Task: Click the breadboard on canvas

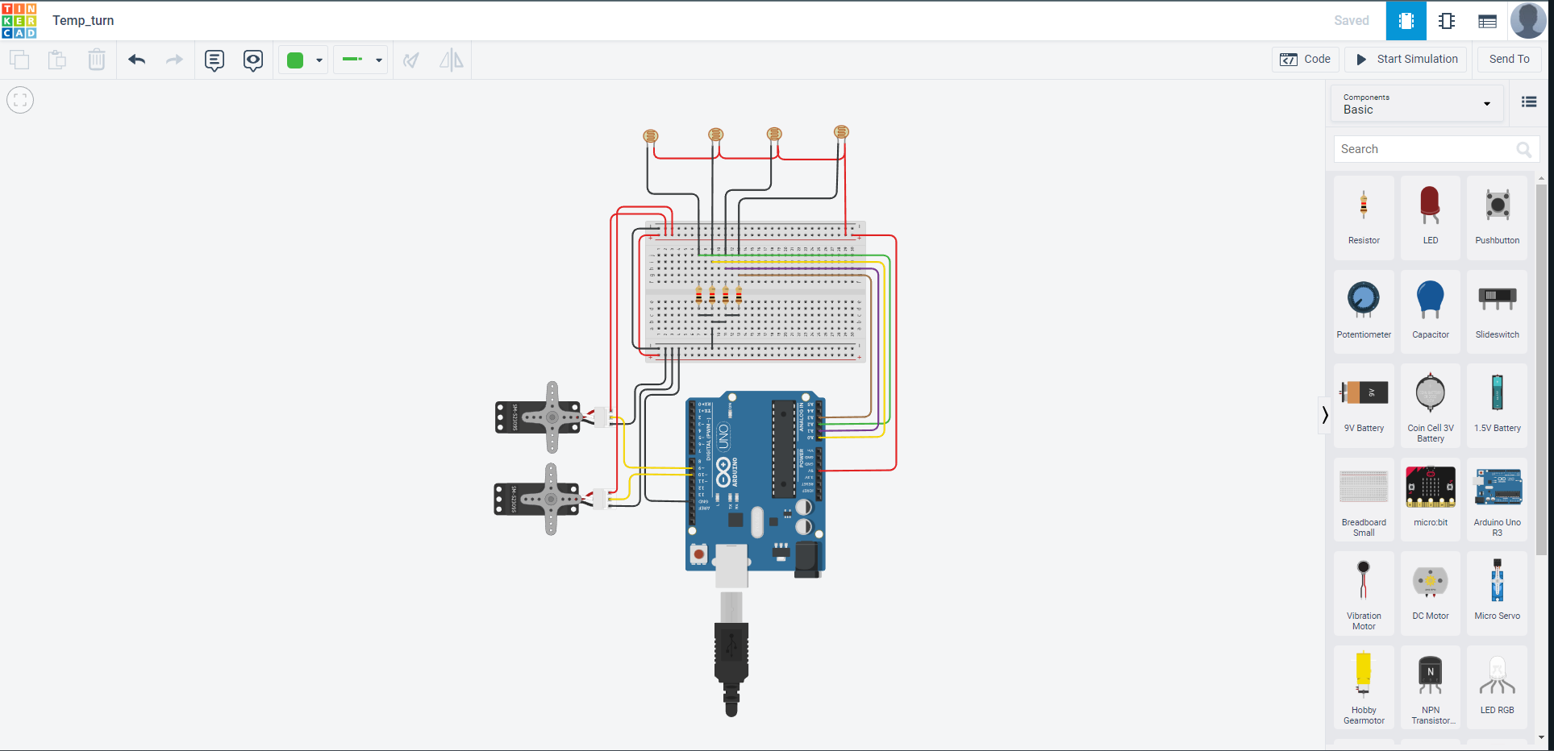Action: [756, 292]
